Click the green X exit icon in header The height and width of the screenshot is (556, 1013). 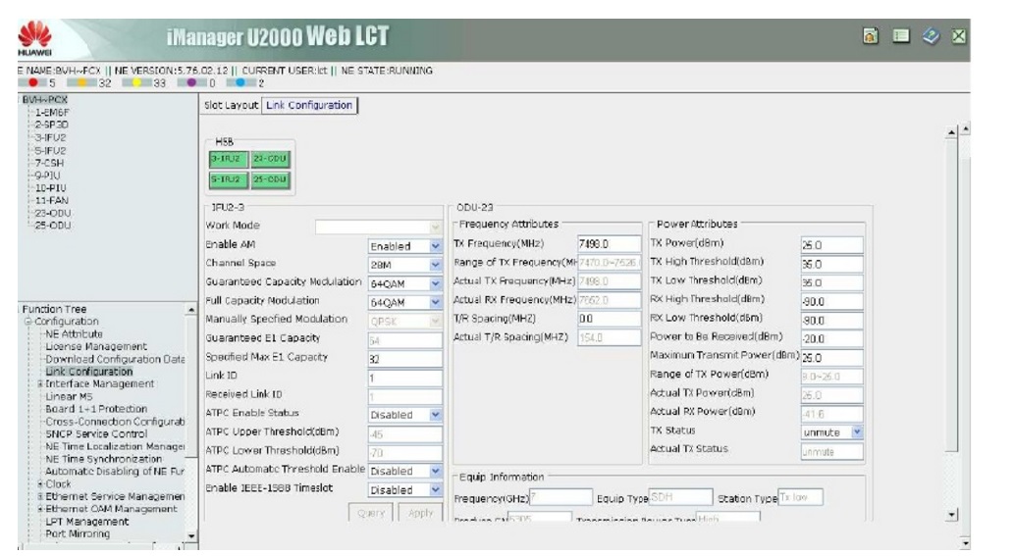pyautogui.click(x=959, y=36)
